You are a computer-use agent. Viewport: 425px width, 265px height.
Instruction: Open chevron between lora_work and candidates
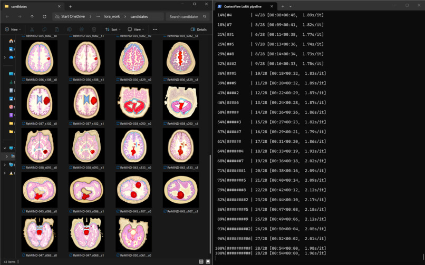(x=125, y=16)
